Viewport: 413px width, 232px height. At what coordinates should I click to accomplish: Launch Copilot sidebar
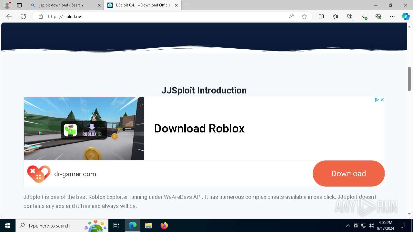pyautogui.click(x=406, y=16)
